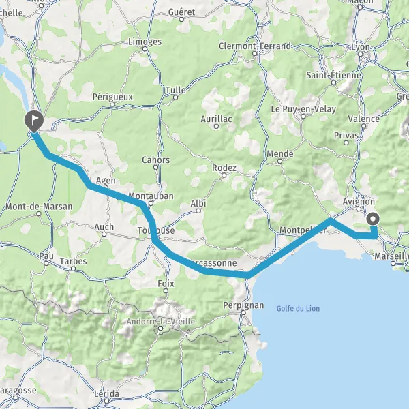Select the Andorre-la-Vieille map label

[161, 321]
